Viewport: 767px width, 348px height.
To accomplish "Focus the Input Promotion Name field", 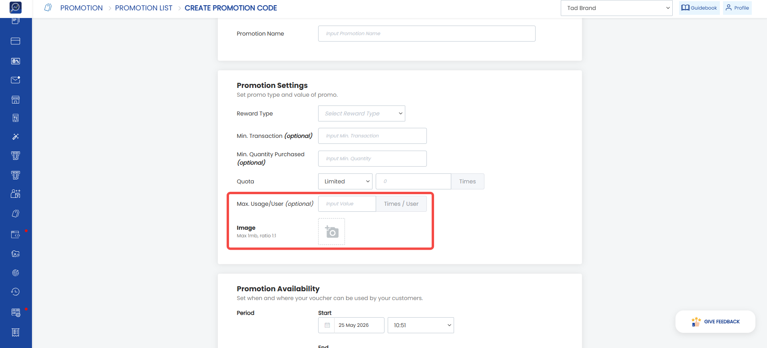I will tap(427, 34).
